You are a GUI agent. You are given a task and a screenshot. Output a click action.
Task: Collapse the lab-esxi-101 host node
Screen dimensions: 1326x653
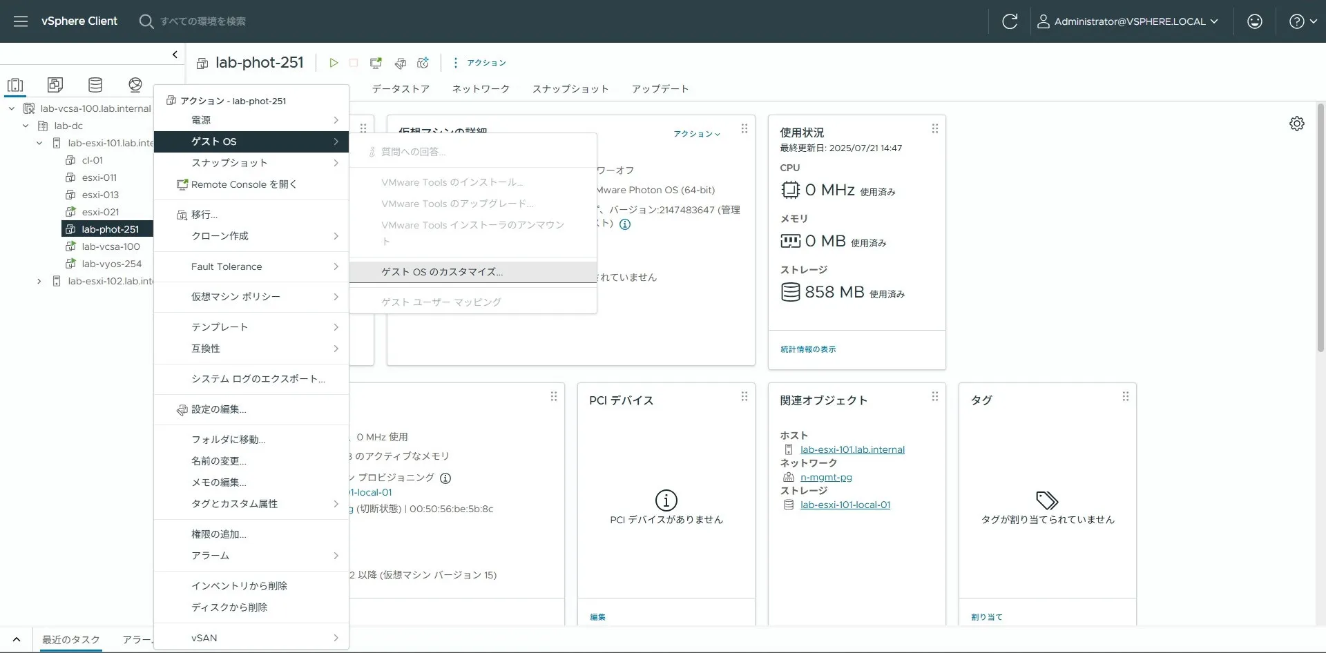(x=39, y=143)
